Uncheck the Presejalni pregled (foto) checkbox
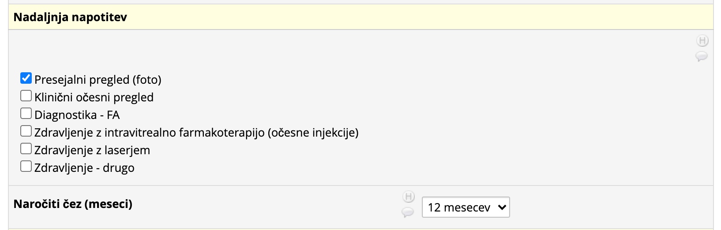Screen dimensions: 721x230 click(x=26, y=78)
